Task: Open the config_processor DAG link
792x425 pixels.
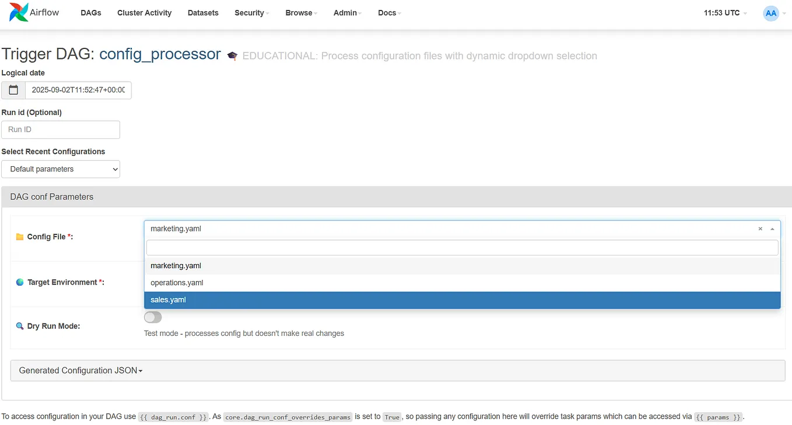Action: coord(160,54)
